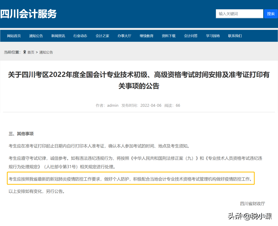This screenshot has height=226, width=278.
Task: Click the highlighted epidemic prevention notice text
Action: [131, 178]
